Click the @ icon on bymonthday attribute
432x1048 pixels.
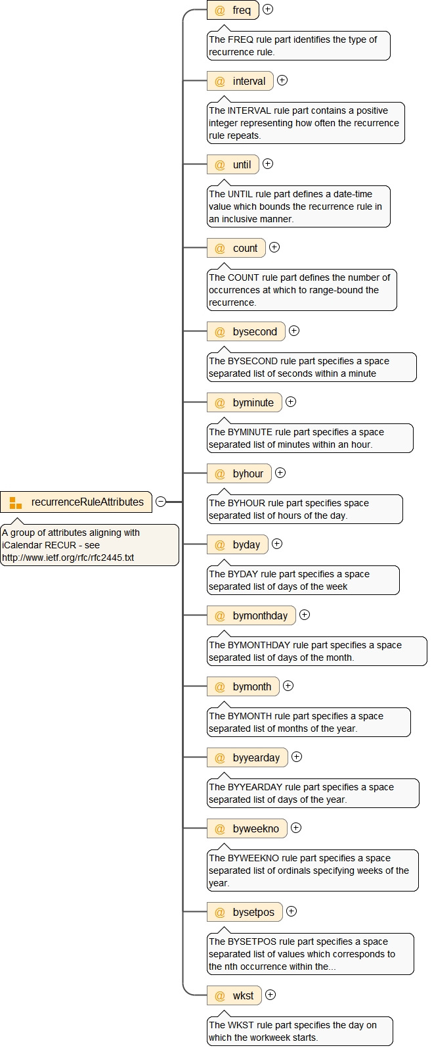click(220, 616)
